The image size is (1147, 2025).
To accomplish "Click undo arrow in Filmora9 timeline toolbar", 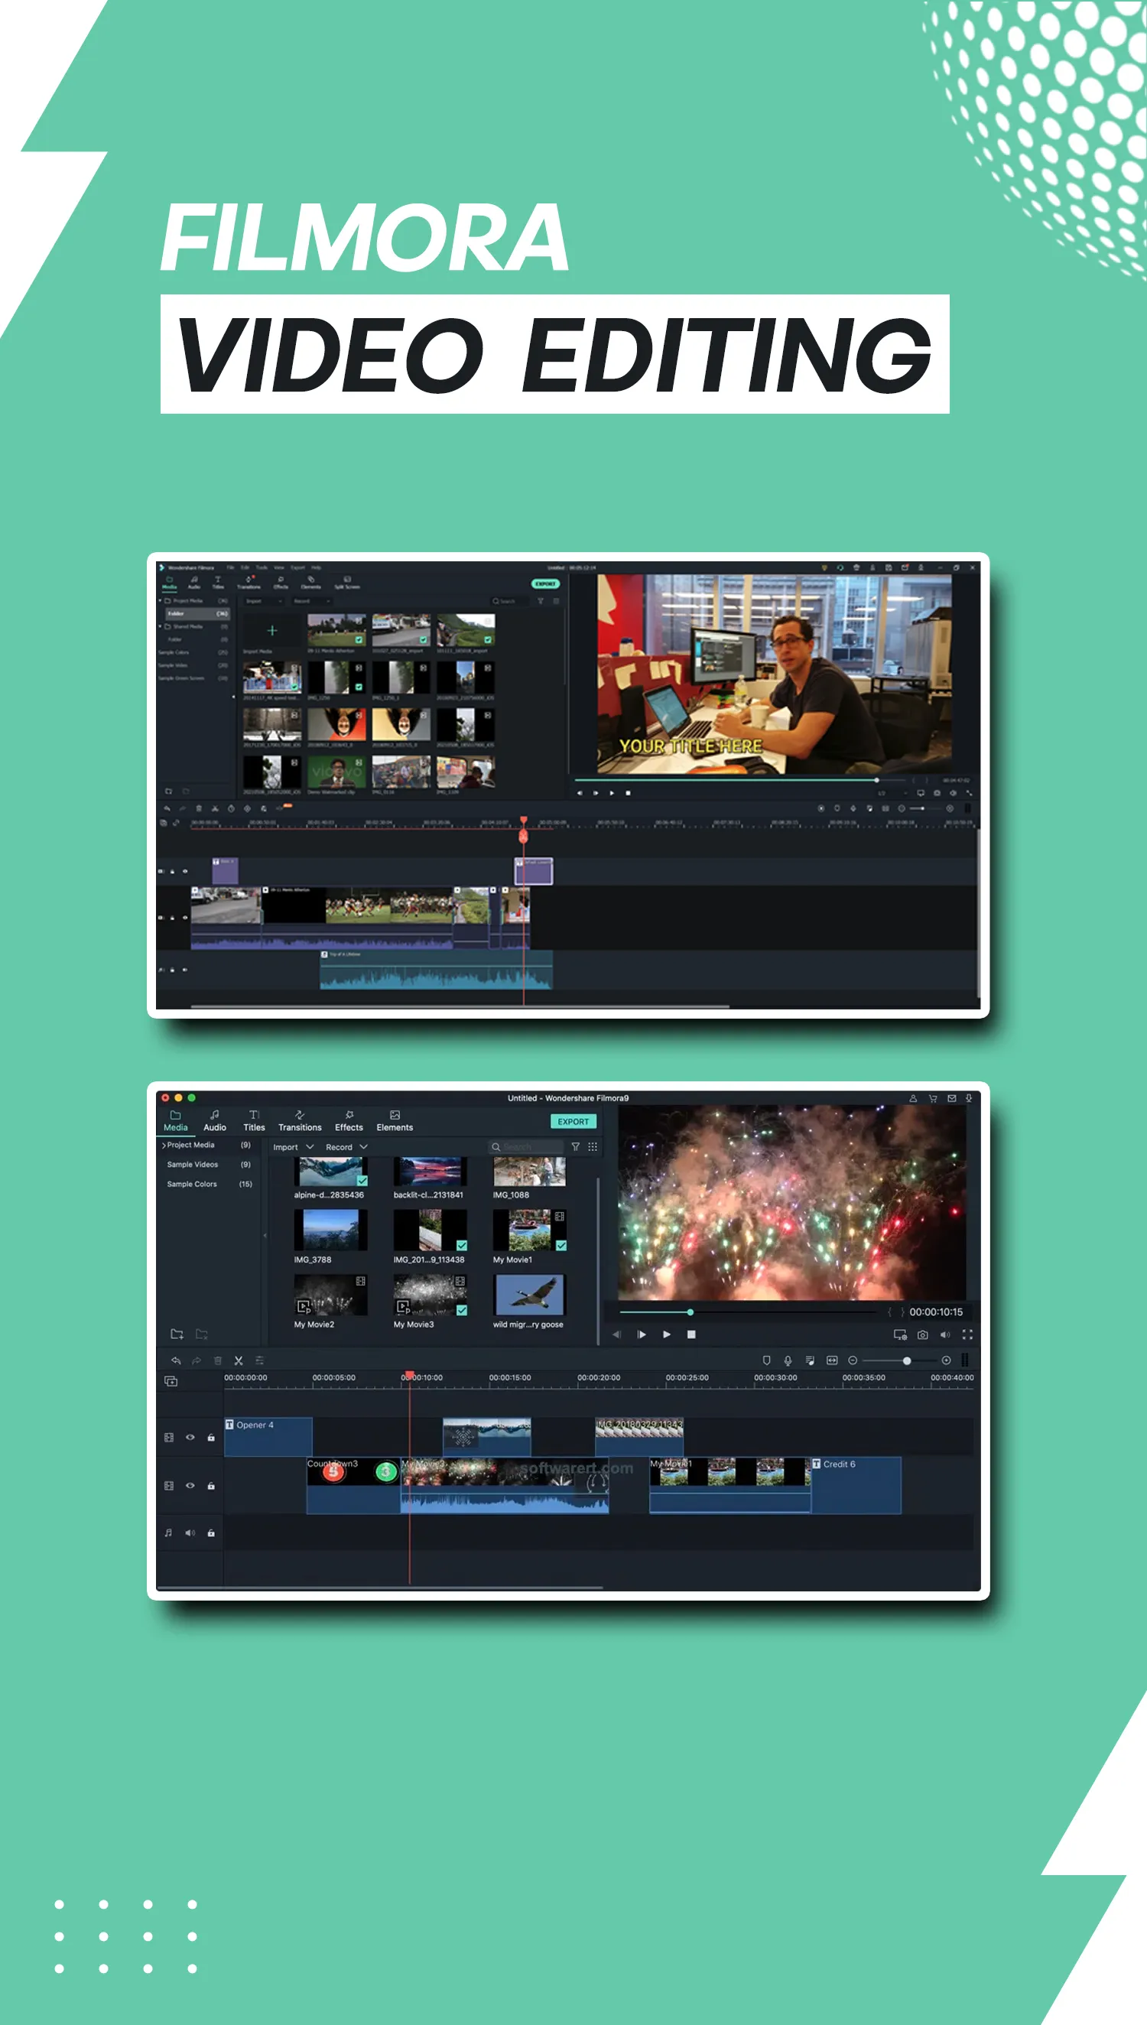I will pos(176,1360).
